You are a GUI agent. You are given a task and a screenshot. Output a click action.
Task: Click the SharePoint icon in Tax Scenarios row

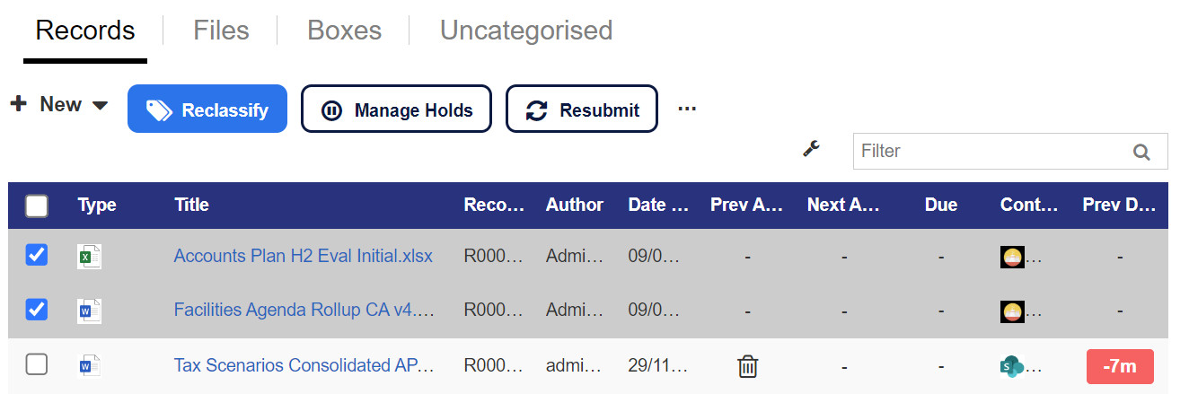click(1012, 366)
